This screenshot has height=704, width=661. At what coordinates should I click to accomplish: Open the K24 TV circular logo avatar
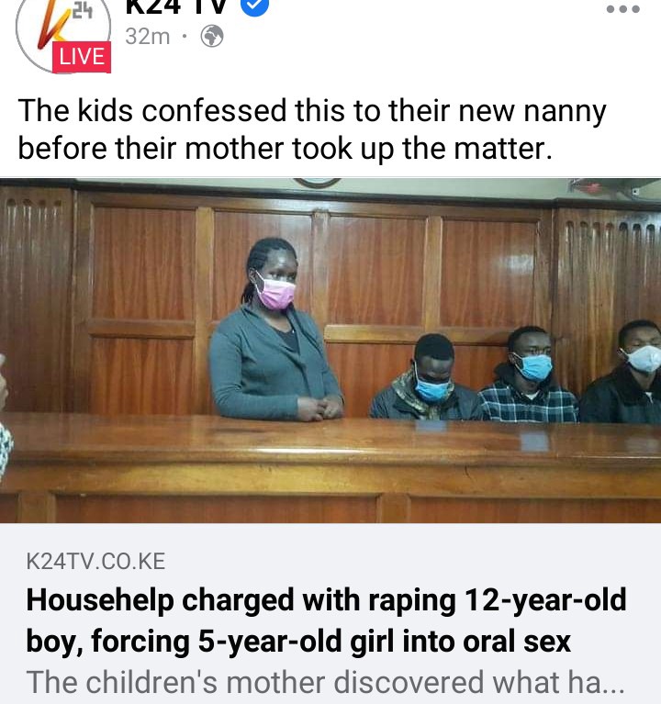pyautogui.click(x=62, y=31)
